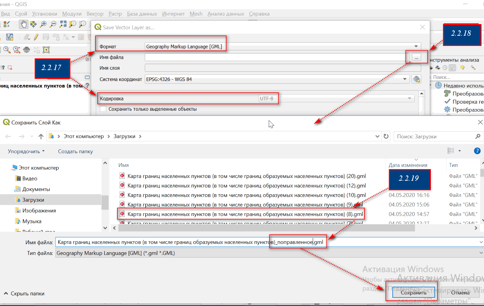Open toolbox Options wrench icon
Viewport: 484px width, 306px height.
point(473,68)
